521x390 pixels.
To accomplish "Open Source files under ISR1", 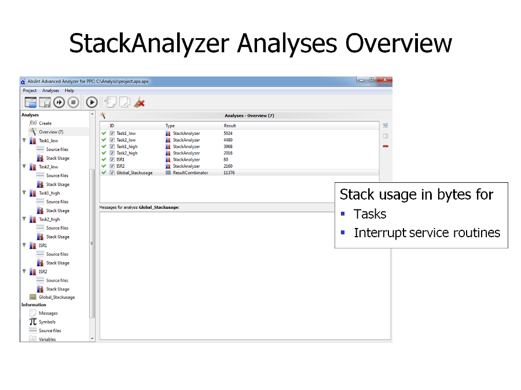I will [57, 254].
